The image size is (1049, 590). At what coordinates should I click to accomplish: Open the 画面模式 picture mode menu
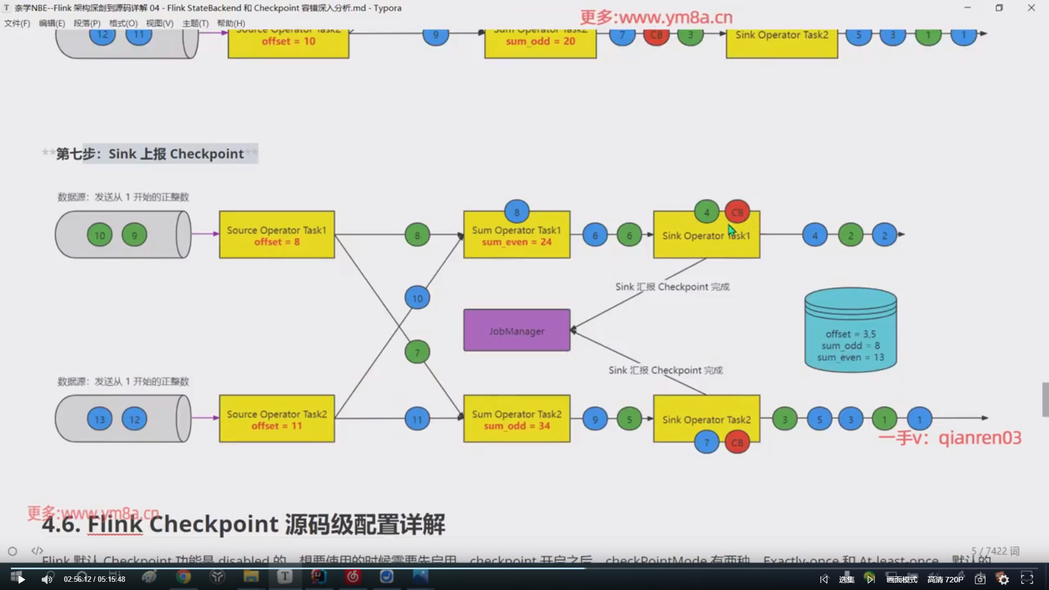tap(901, 579)
